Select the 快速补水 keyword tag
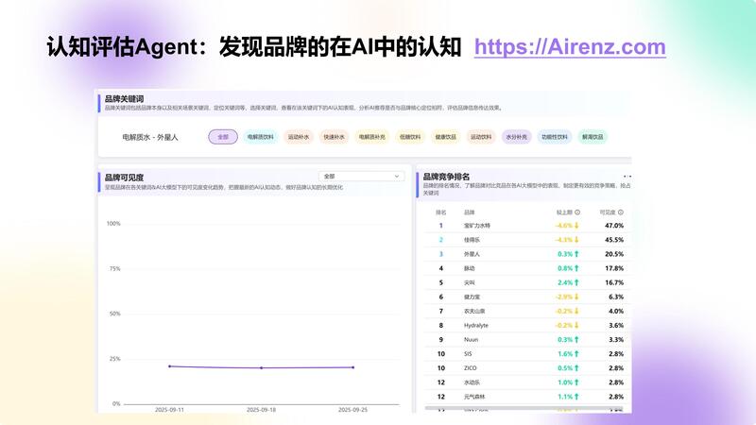 [x=335, y=137]
